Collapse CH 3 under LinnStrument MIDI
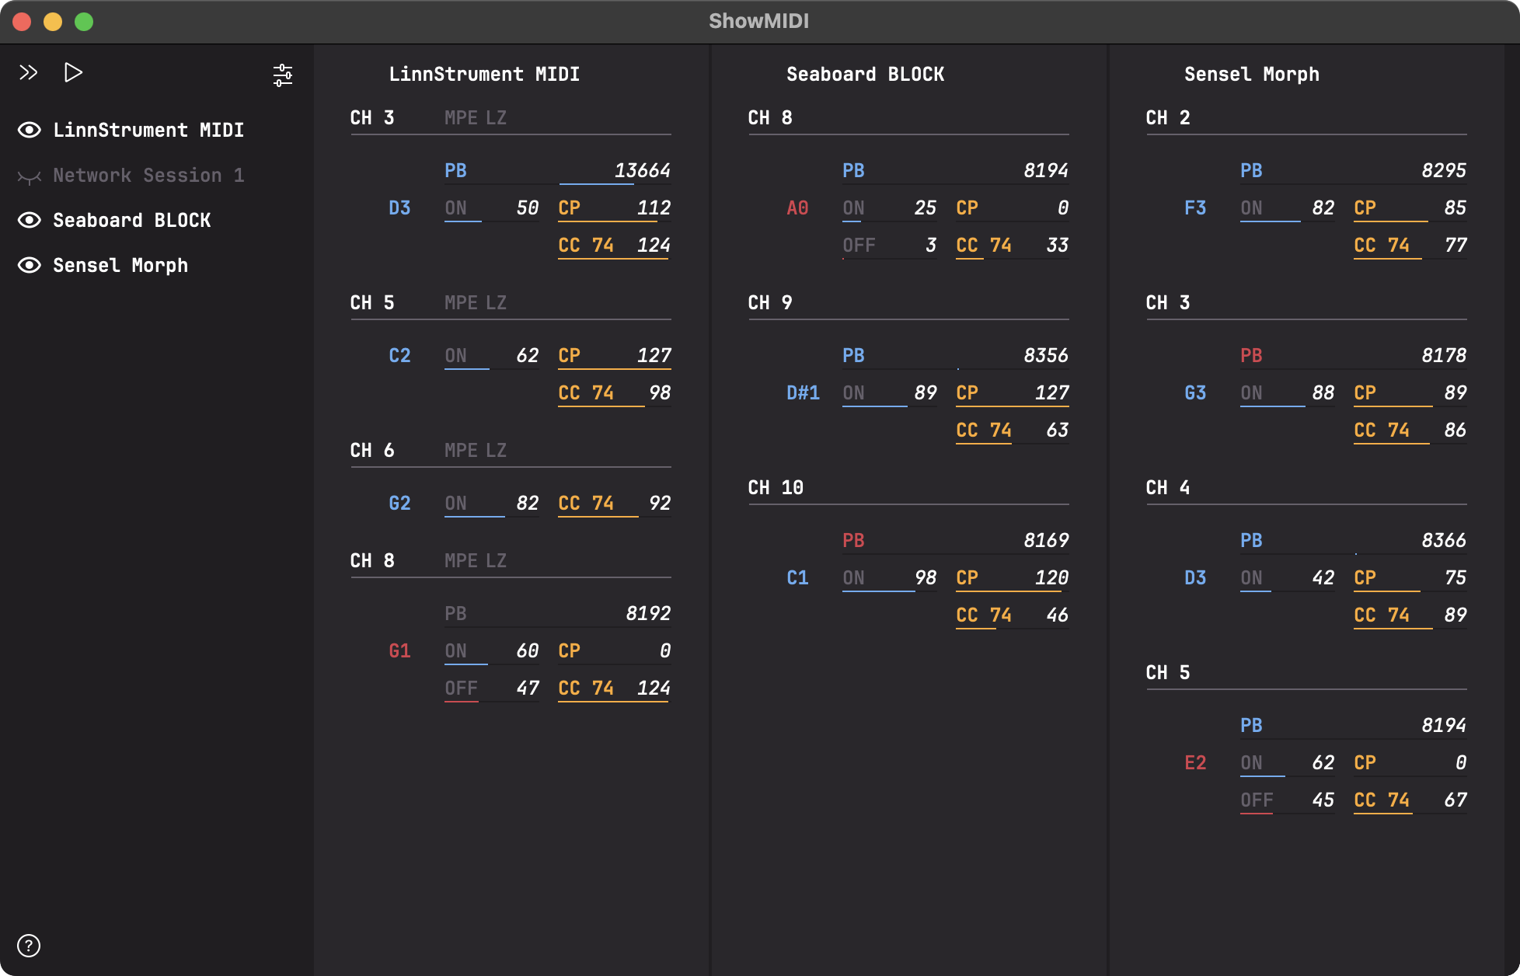 (372, 117)
